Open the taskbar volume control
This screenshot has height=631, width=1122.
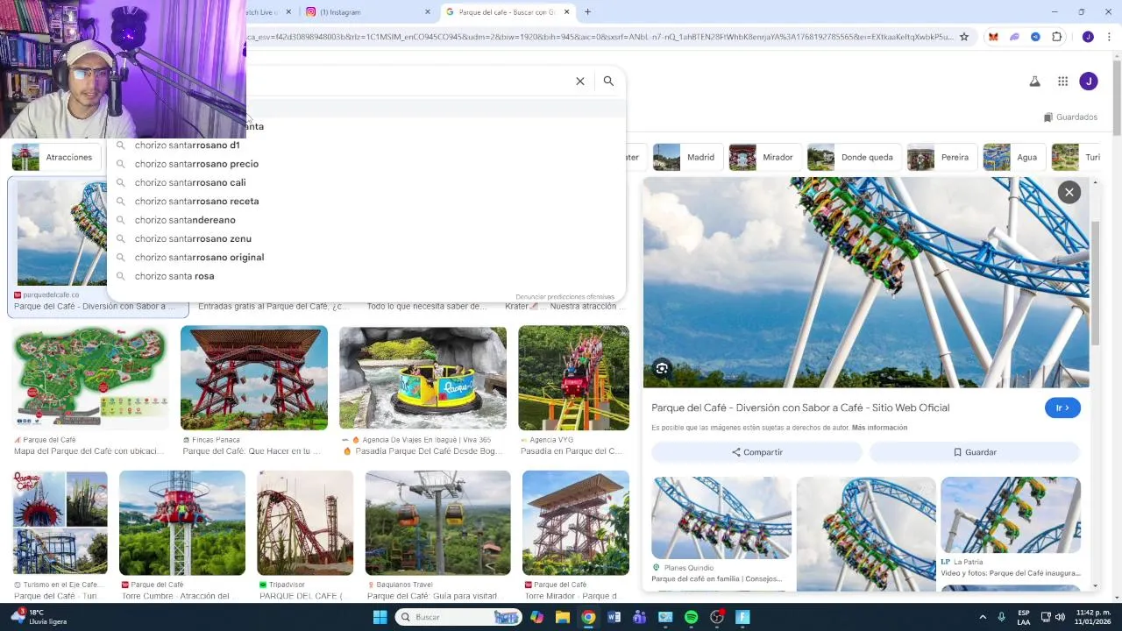click(x=1062, y=617)
